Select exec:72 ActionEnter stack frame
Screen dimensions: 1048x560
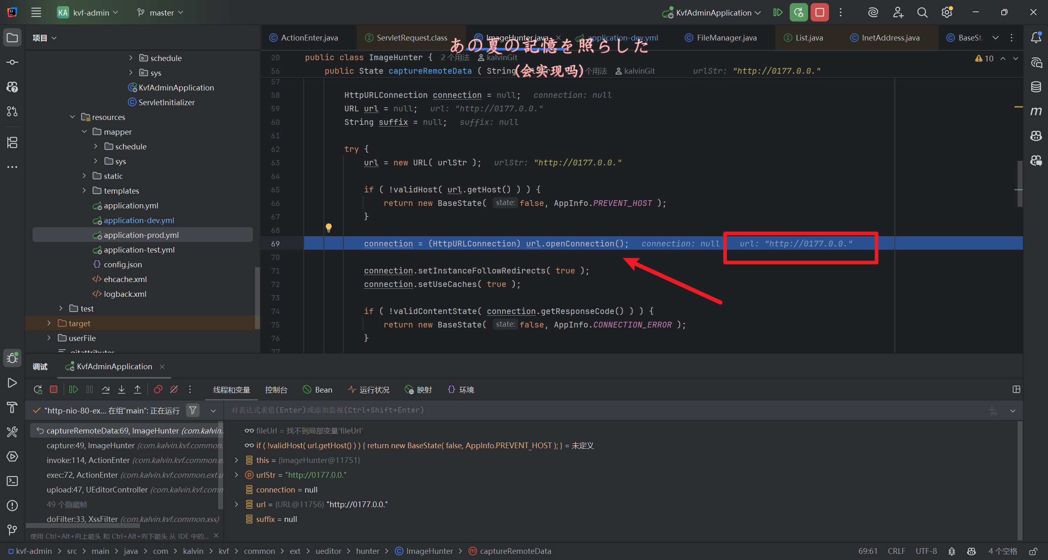tap(127, 475)
